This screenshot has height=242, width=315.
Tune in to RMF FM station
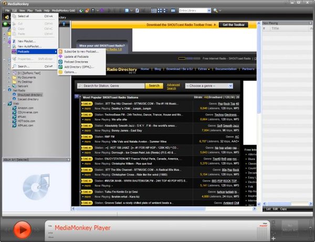[87, 137]
